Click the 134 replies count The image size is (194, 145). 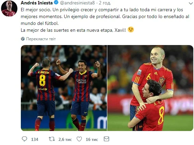click(x=34, y=140)
